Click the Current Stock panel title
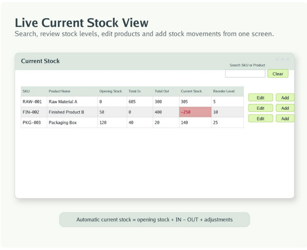 40,61
